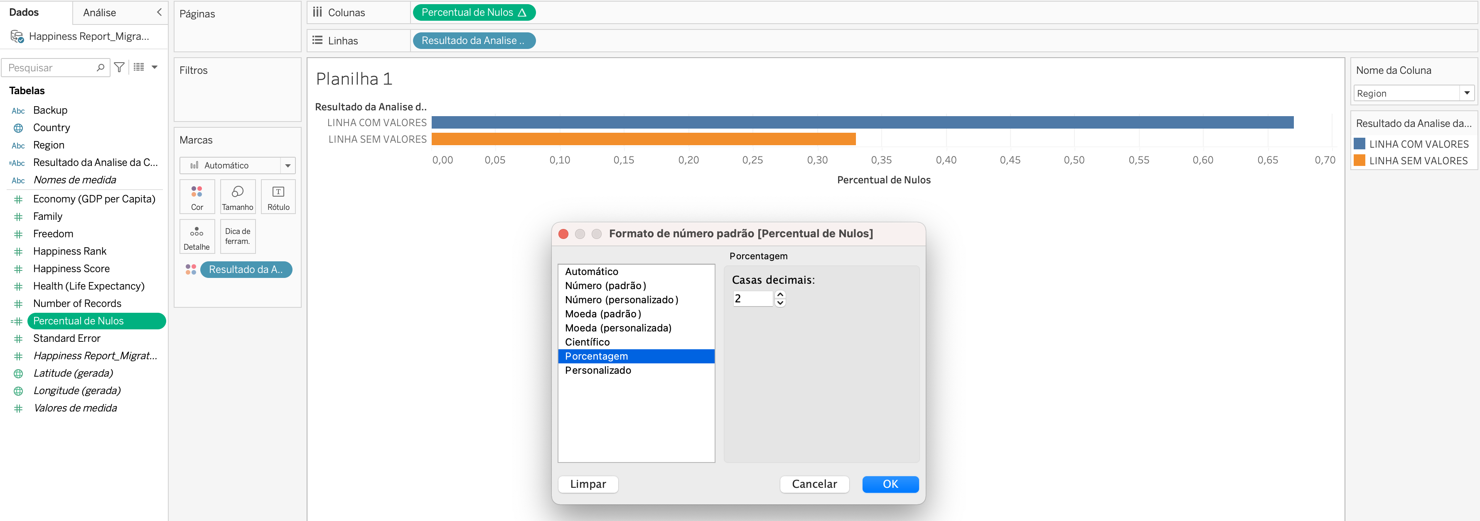Confirm the format dialog with OK
The width and height of the screenshot is (1480, 521).
tap(890, 484)
